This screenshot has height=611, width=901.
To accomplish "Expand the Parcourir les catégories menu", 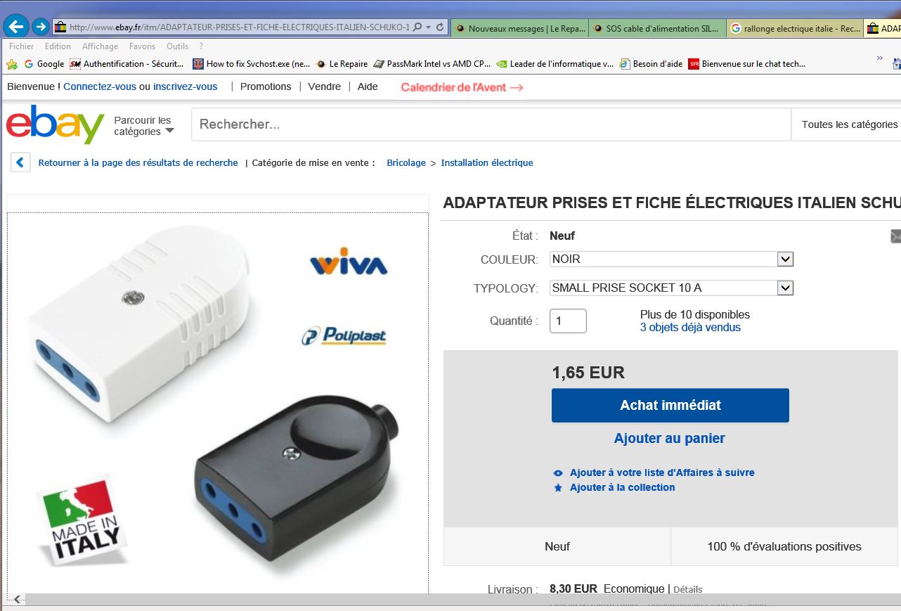I will pos(144,126).
